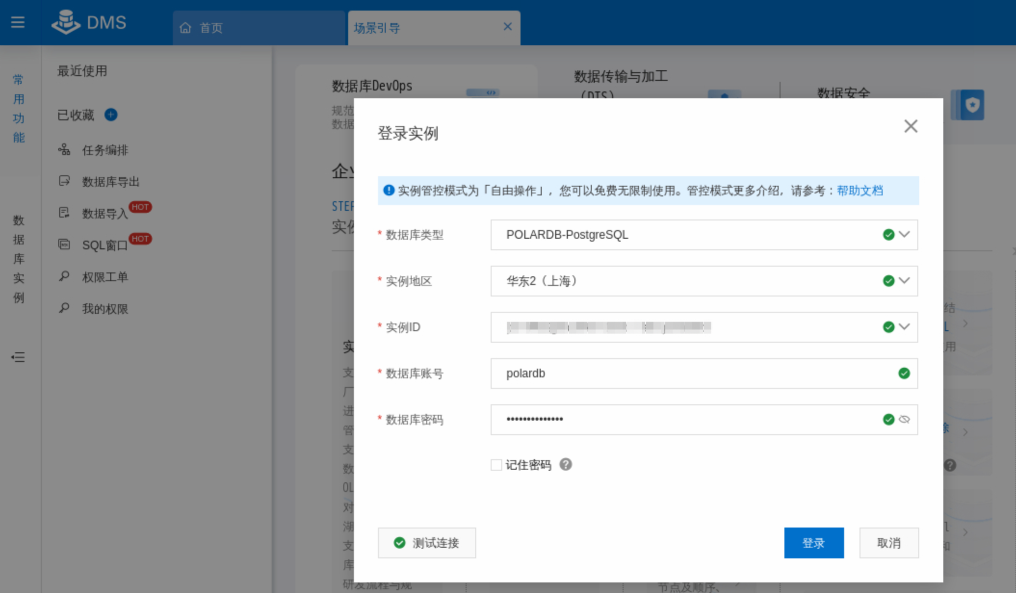
Task: Click green check icon in 数据库账号 field
Action: click(x=904, y=373)
